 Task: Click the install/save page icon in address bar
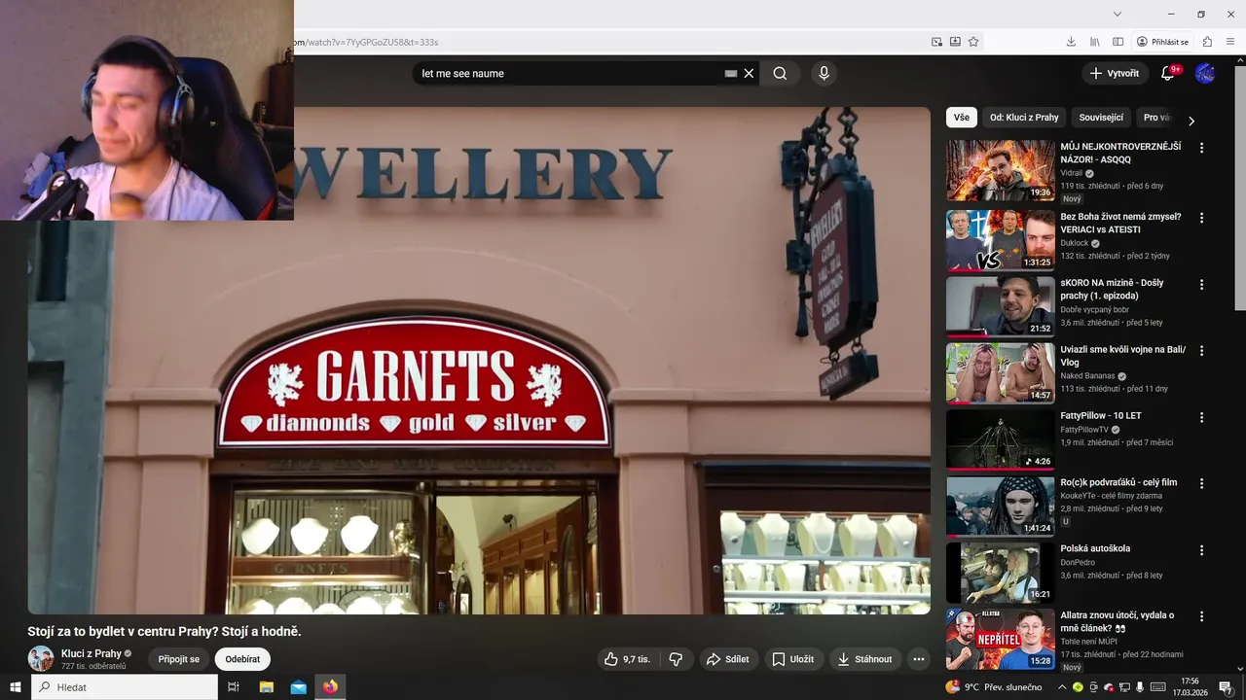click(955, 42)
